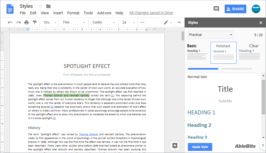Click the History heading in document

34,128
